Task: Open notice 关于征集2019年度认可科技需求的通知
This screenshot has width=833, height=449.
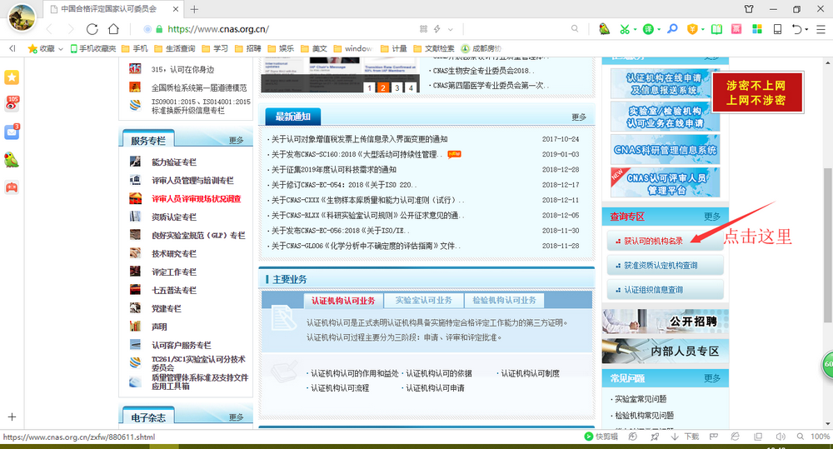Action: pyautogui.click(x=334, y=169)
